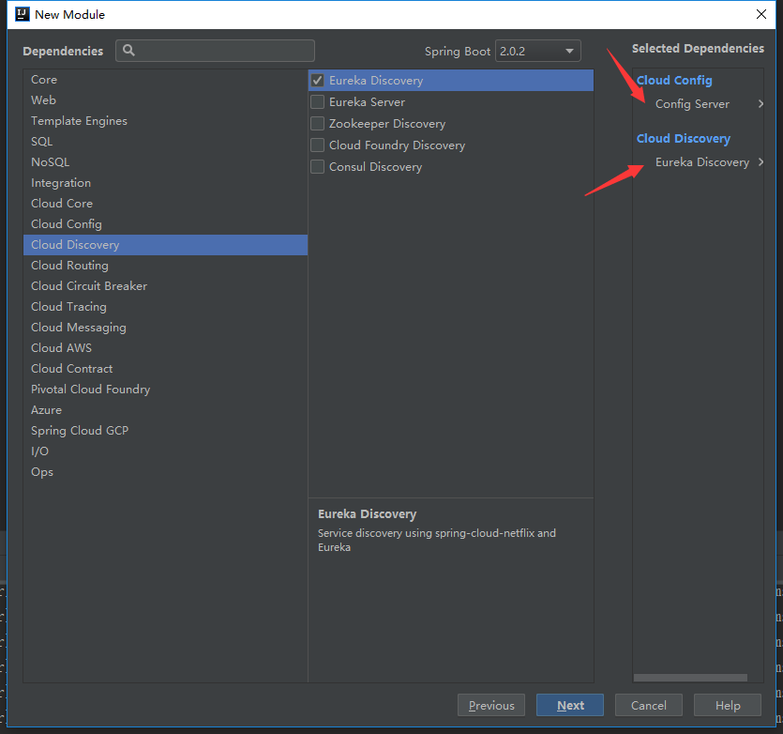
Task: Click the IntelliJ IDEA logo in title bar
Action: click(x=22, y=14)
